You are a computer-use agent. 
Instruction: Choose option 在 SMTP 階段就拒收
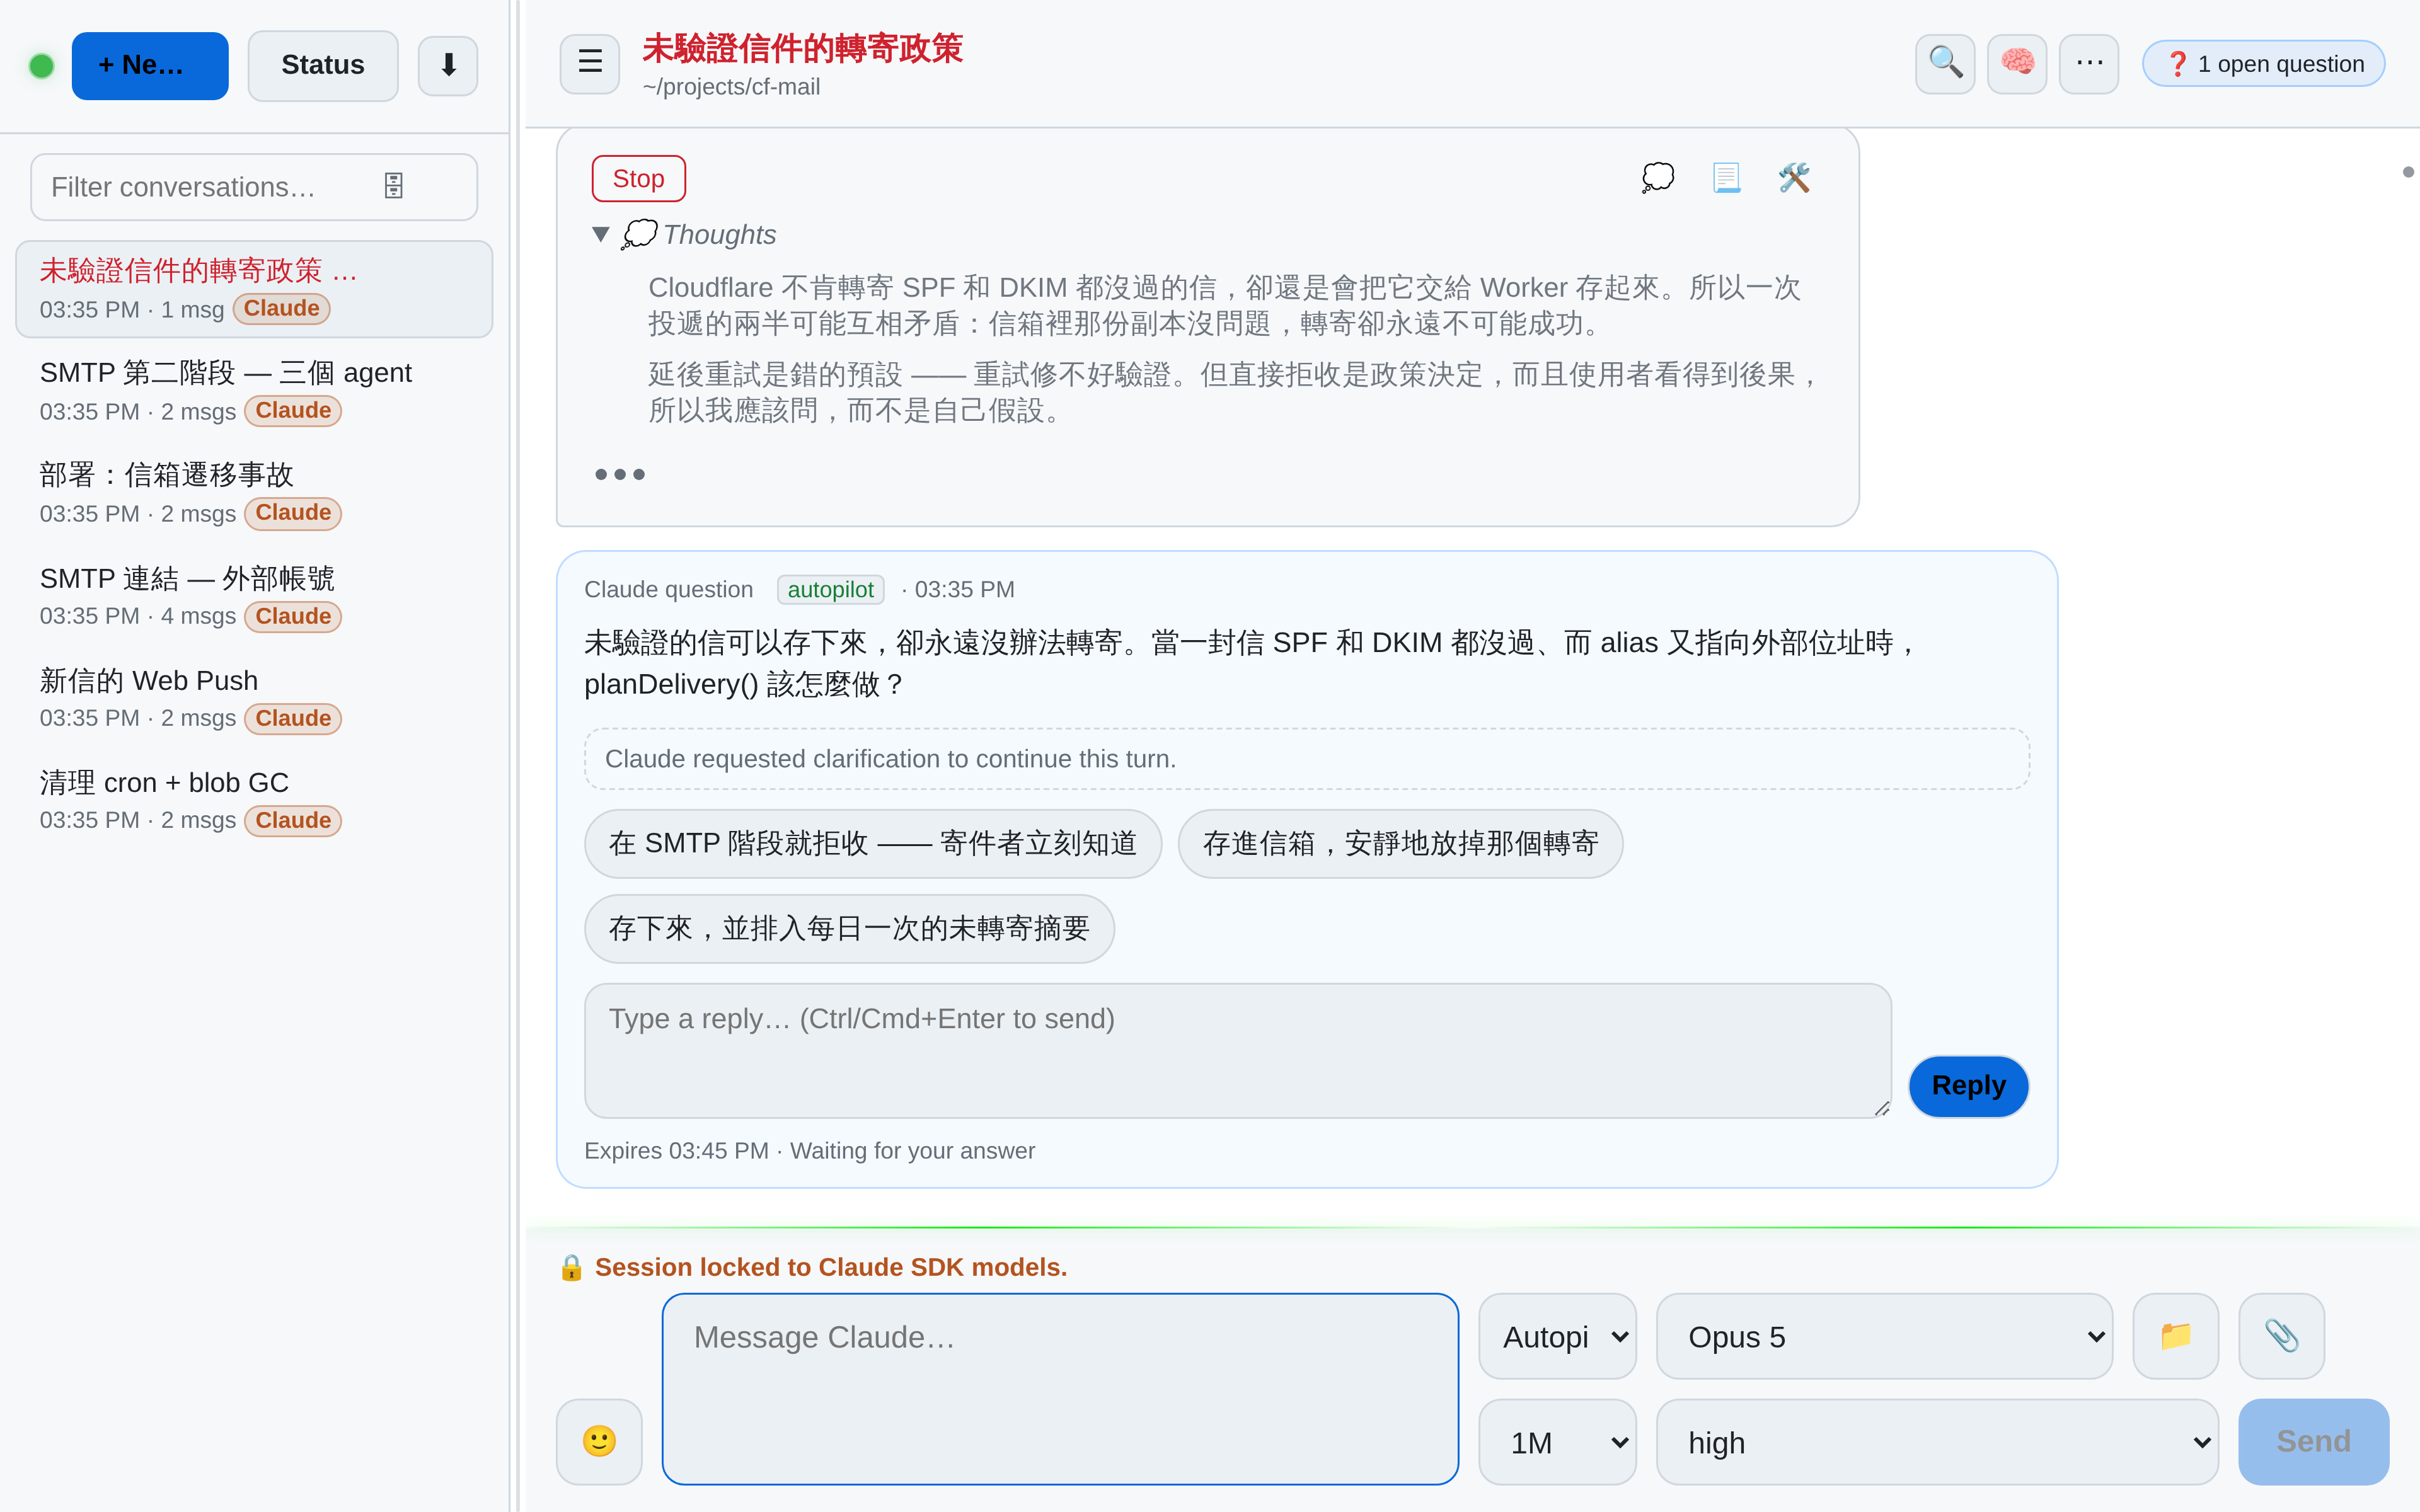[873, 844]
